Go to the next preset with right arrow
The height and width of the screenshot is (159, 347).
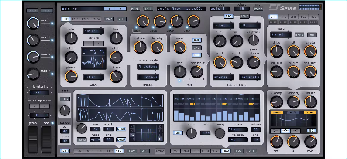[x=120, y=9]
